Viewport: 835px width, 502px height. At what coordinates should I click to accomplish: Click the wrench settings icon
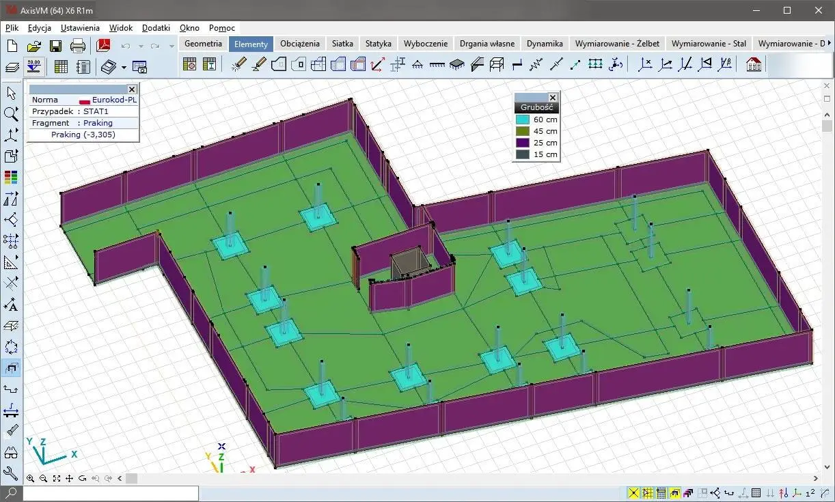(11, 473)
